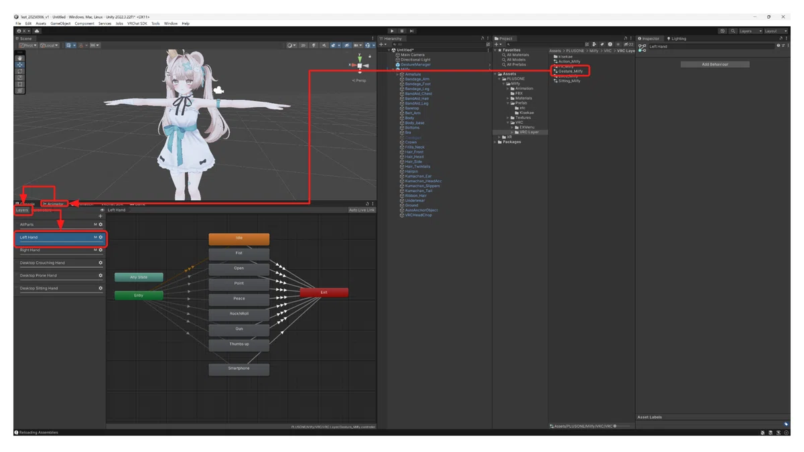The image size is (804, 452).
Task: Add a new animator layer with plus
Action: click(x=100, y=216)
